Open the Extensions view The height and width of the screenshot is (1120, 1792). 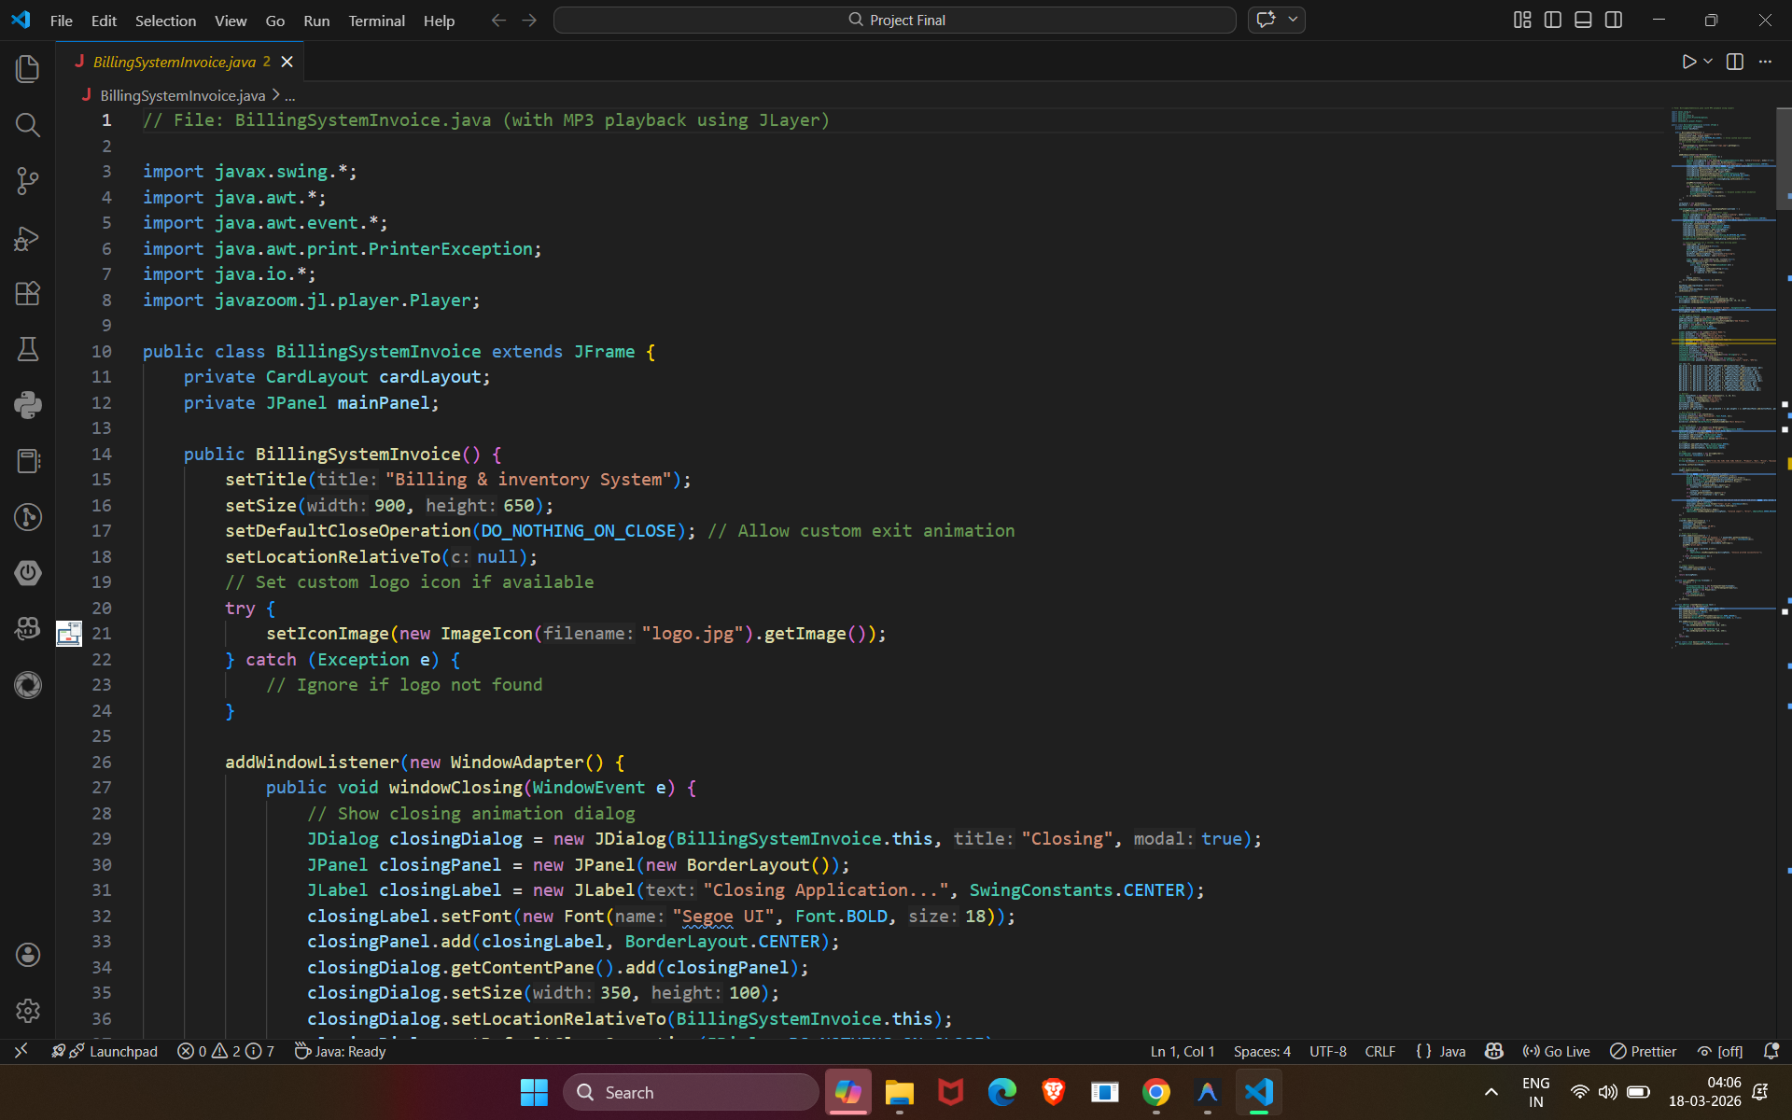click(28, 294)
